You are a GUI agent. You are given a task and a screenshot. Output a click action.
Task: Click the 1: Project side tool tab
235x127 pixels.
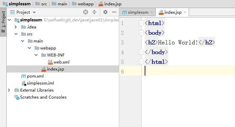pos(3,22)
